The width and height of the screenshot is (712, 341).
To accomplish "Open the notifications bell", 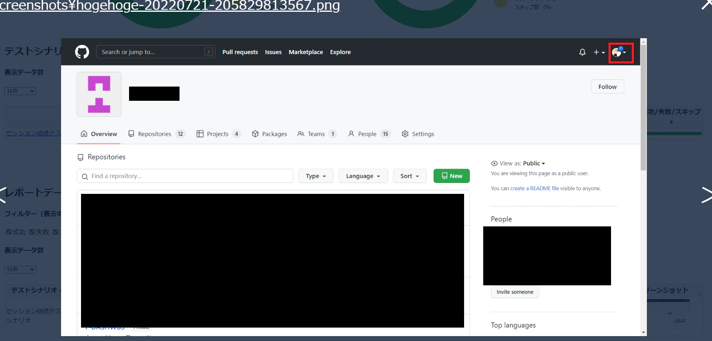I will pos(582,52).
